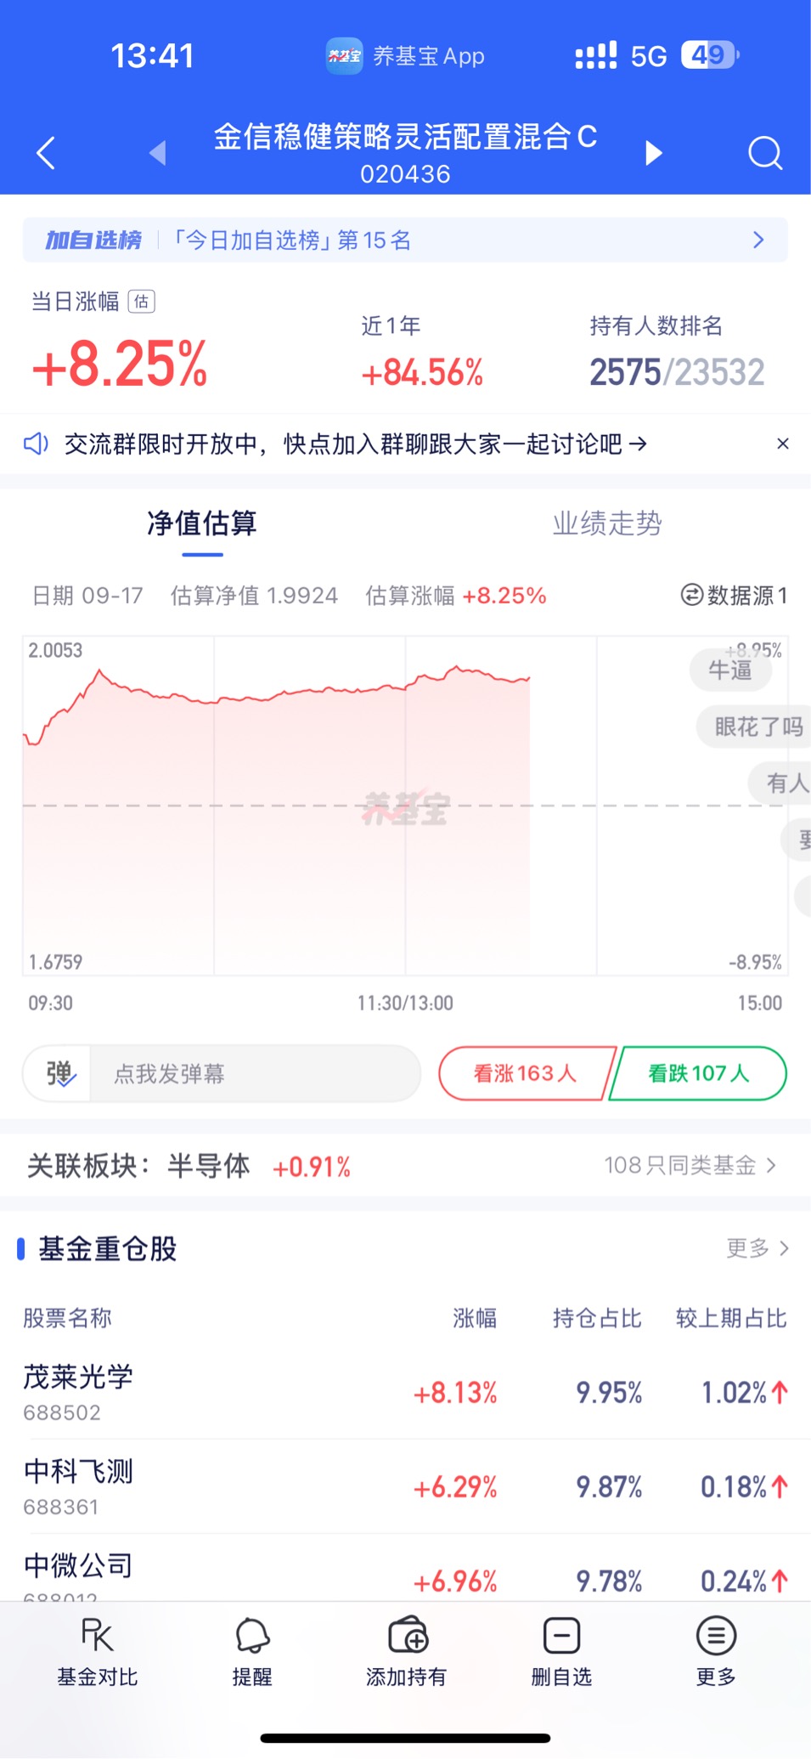Tap the back arrow in header
The image size is (811, 1759).
point(46,153)
